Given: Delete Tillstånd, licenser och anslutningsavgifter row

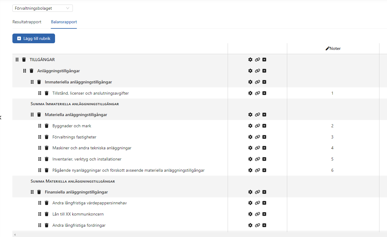Looking at the screenshot, I should pyautogui.click(x=47, y=93).
